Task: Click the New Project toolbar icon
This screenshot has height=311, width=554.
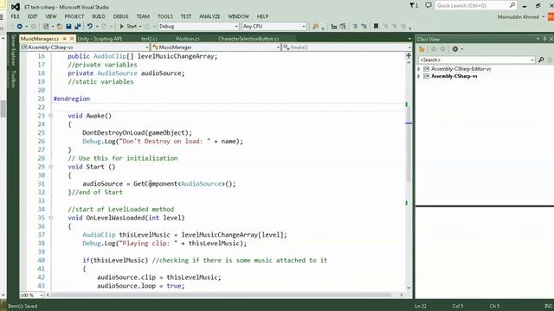Action: tap(46, 27)
